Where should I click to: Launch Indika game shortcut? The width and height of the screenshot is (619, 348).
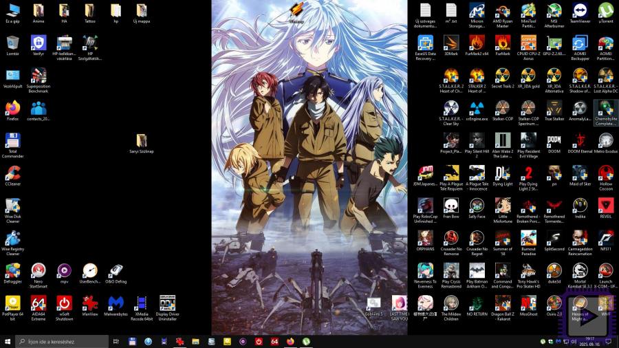[x=580, y=208]
